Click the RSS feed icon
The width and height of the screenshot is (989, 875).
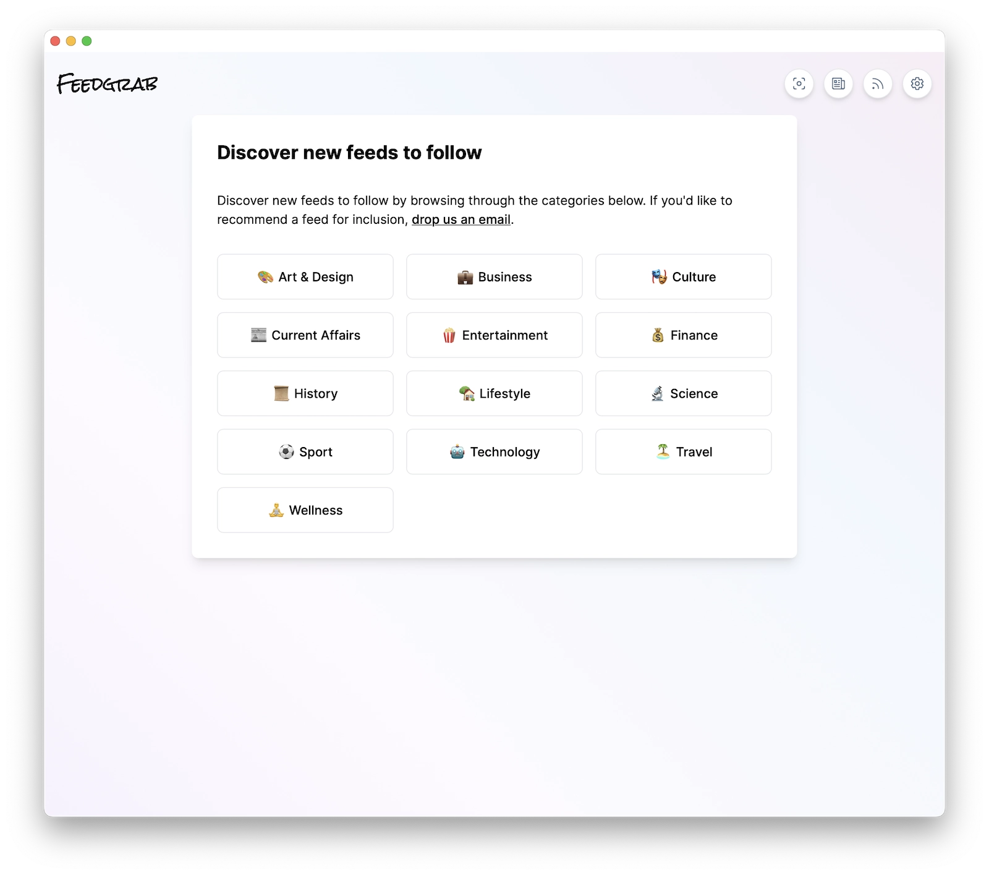[878, 84]
